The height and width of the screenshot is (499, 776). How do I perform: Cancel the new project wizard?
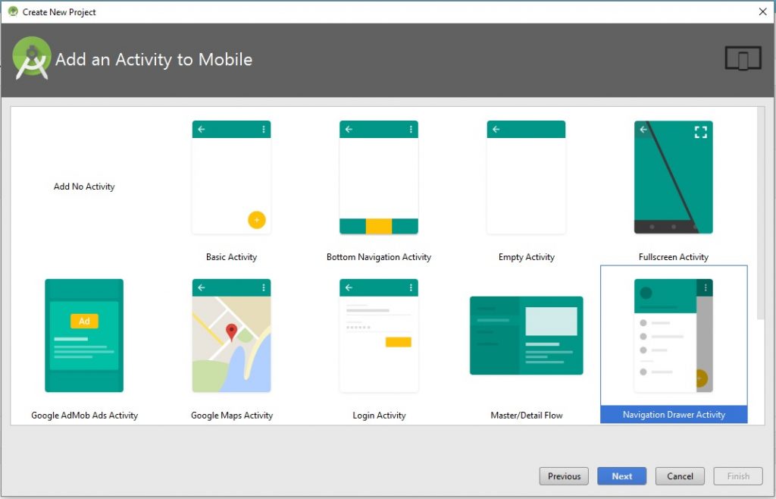680,476
